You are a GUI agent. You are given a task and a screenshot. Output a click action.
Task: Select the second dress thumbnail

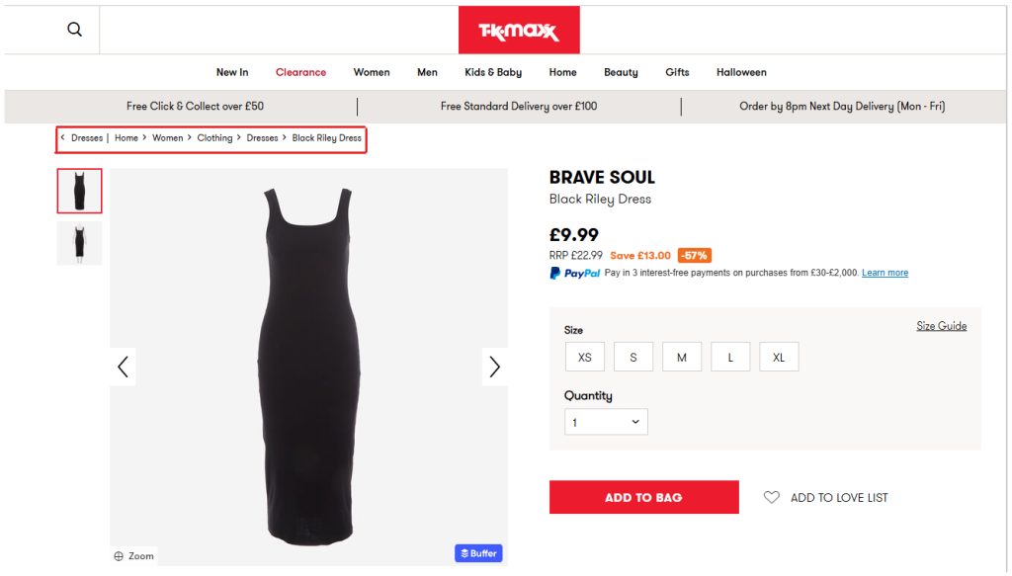(x=79, y=243)
